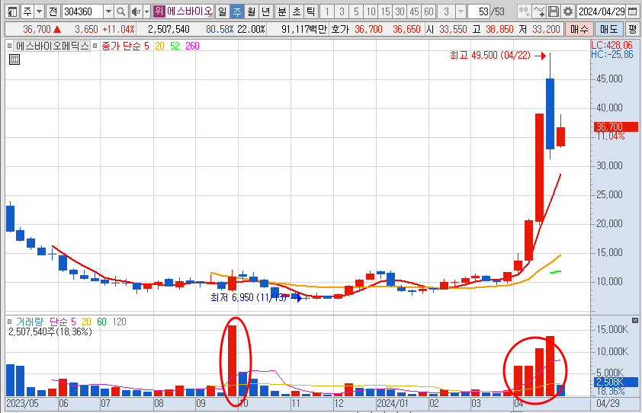
Task: Click the 위 risk badge icon
Action: coord(159,11)
